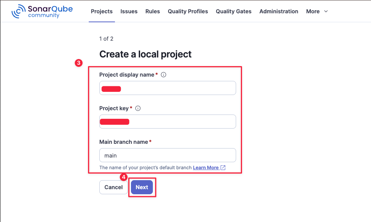Click the Main branch name label
Viewport: 371px width, 222px height.
[124, 142]
